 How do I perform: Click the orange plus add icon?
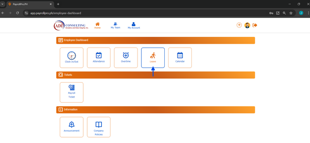(239, 25)
